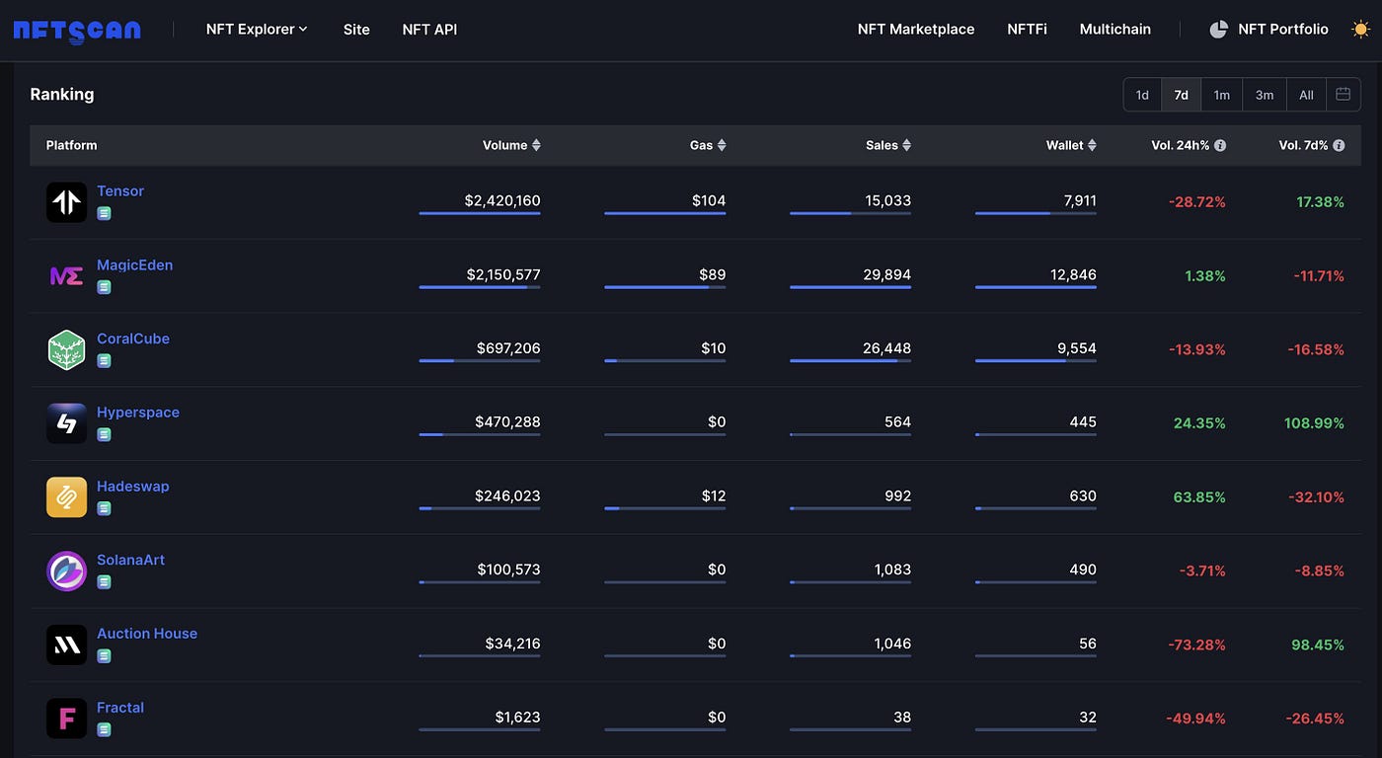Open NFTFi in the header
Screen dimensions: 1382x758
pyautogui.click(x=1027, y=30)
